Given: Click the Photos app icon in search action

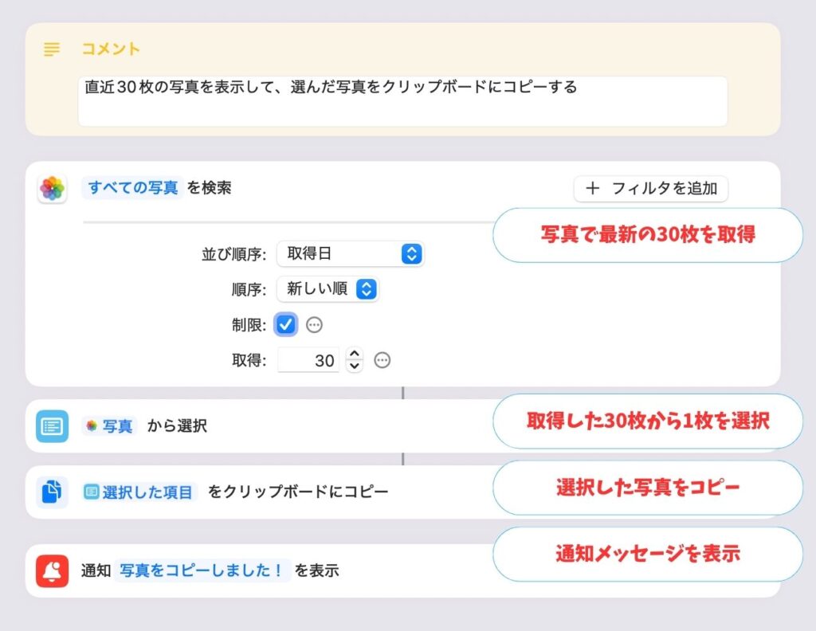Looking at the screenshot, I should point(52,188).
